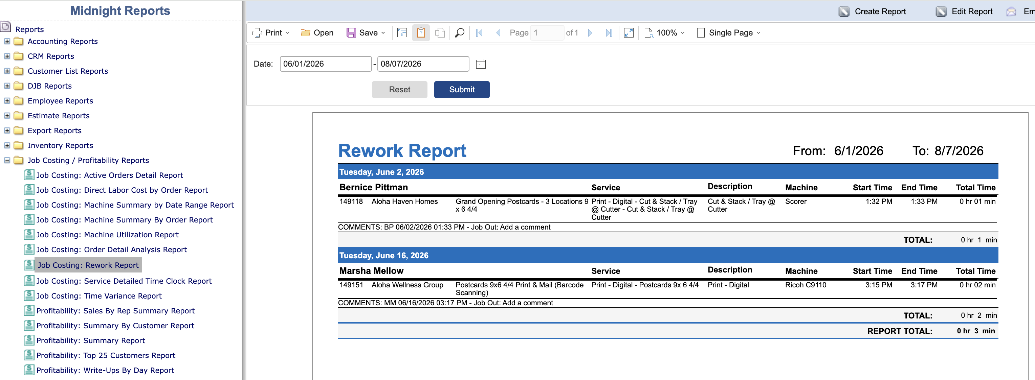Expand the Export Reports folder
Viewport: 1035px width, 380px height.
[x=7, y=130]
